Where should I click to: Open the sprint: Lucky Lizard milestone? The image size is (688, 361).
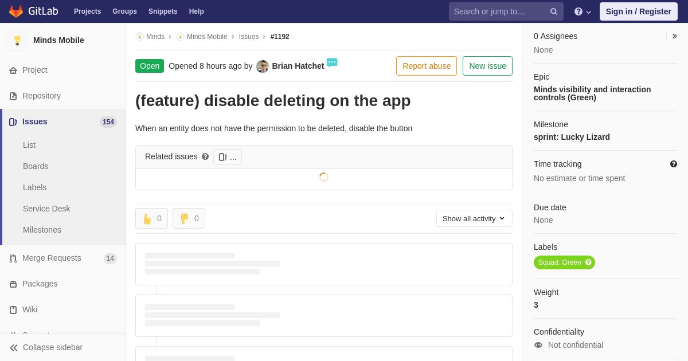pyautogui.click(x=572, y=137)
